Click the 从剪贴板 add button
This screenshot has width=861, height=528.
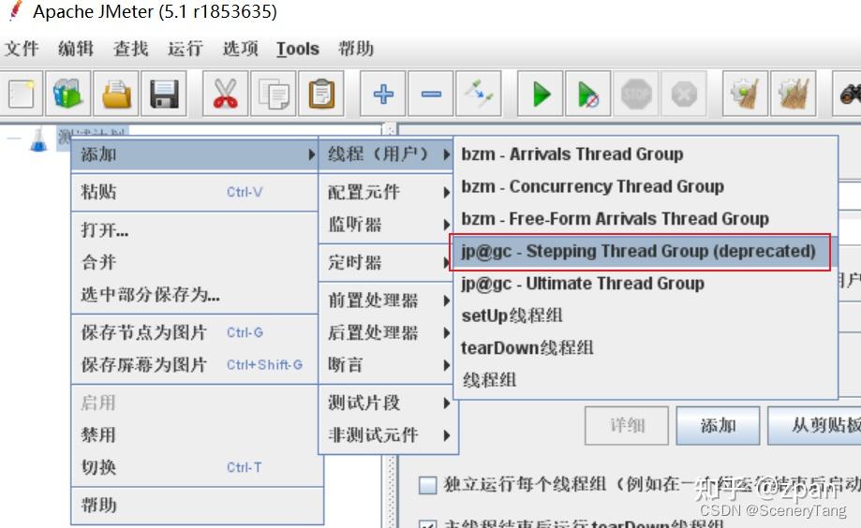pyautogui.click(x=814, y=425)
